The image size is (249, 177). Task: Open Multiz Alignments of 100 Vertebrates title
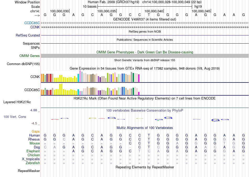pos(145,128)
